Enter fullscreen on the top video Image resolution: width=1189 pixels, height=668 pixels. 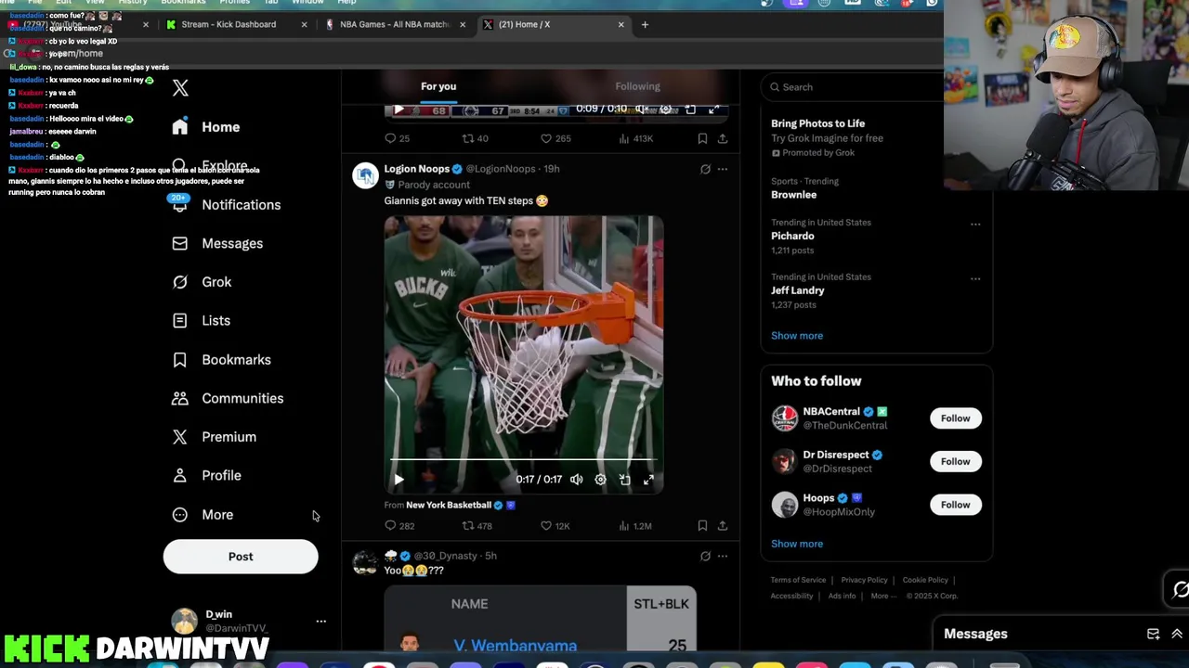713,109
